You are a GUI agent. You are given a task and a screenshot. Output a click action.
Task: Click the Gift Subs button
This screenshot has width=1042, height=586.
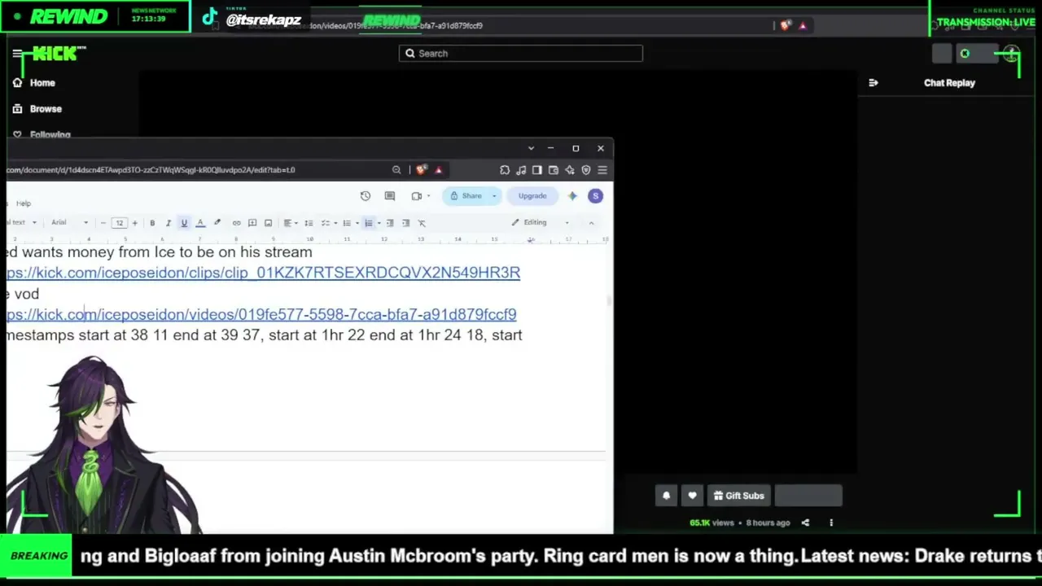pyautogui.click(x=739, y=496)
